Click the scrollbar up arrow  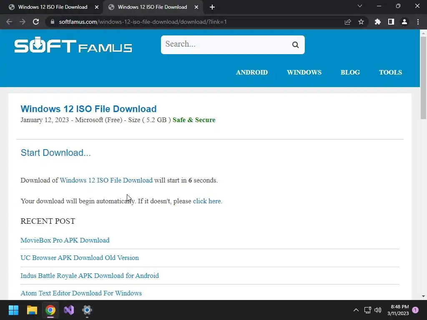pyautogui.click(x=423, y=33)
